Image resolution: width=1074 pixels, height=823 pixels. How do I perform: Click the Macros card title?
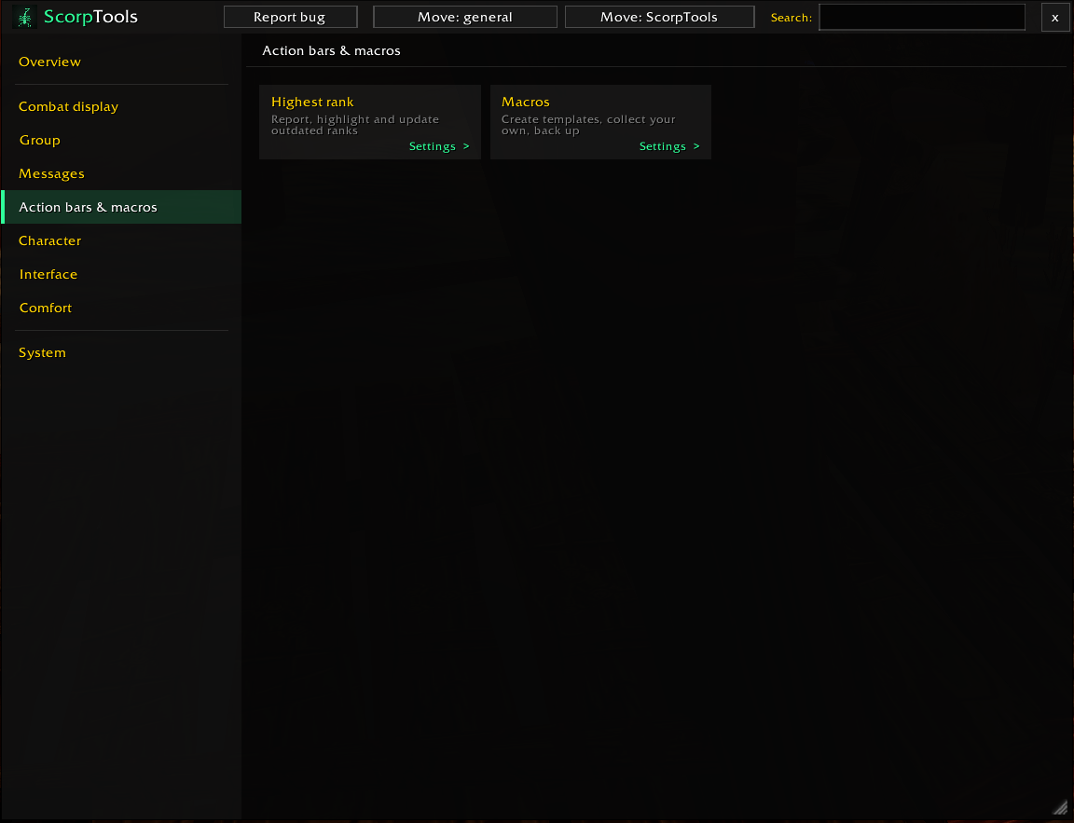pos(526,102)
